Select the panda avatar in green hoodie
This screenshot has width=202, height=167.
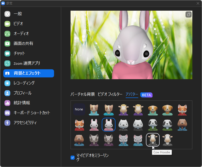point(153,125)
